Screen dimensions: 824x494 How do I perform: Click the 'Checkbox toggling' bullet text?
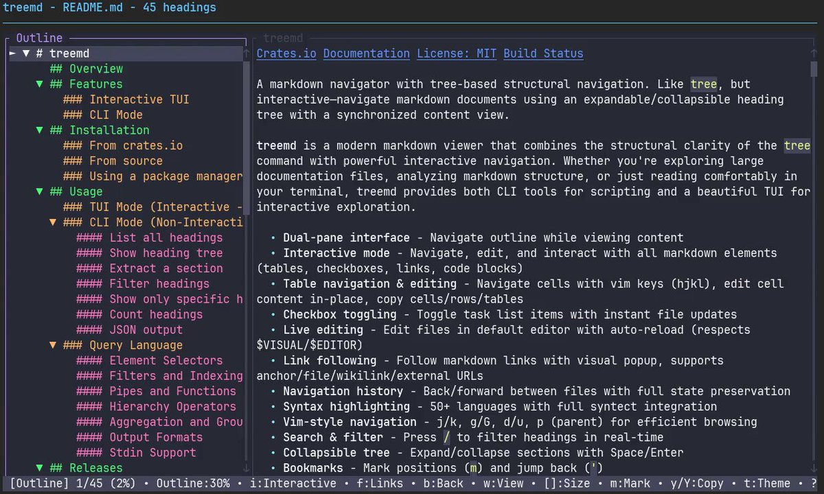tap(340, 314)
